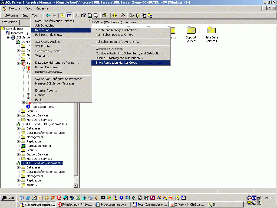Open the Справка menu

[42, 8]
